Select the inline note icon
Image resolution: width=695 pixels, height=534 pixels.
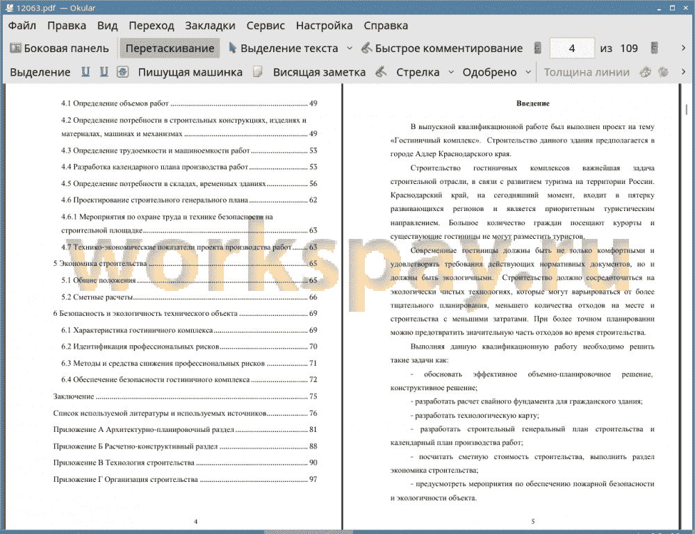(258, 72)
